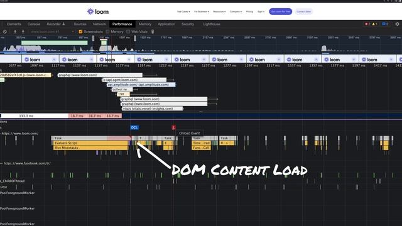The image size is (402, 226).
Task: Open the Resources dropdown menu
Action: (x=219, y=11)
